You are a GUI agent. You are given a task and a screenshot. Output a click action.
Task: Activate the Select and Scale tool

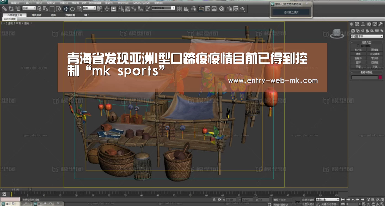79,9
